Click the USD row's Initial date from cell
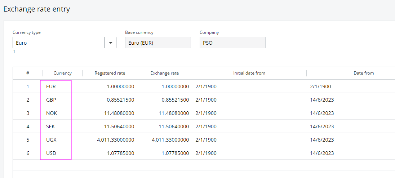Viewport: 395px width, 178px height. 249,153
